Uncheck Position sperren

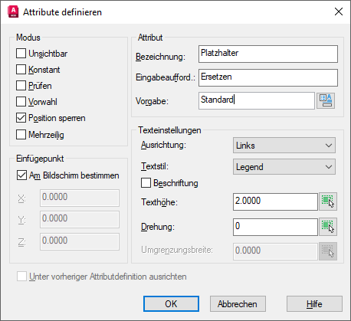[21, 118]
